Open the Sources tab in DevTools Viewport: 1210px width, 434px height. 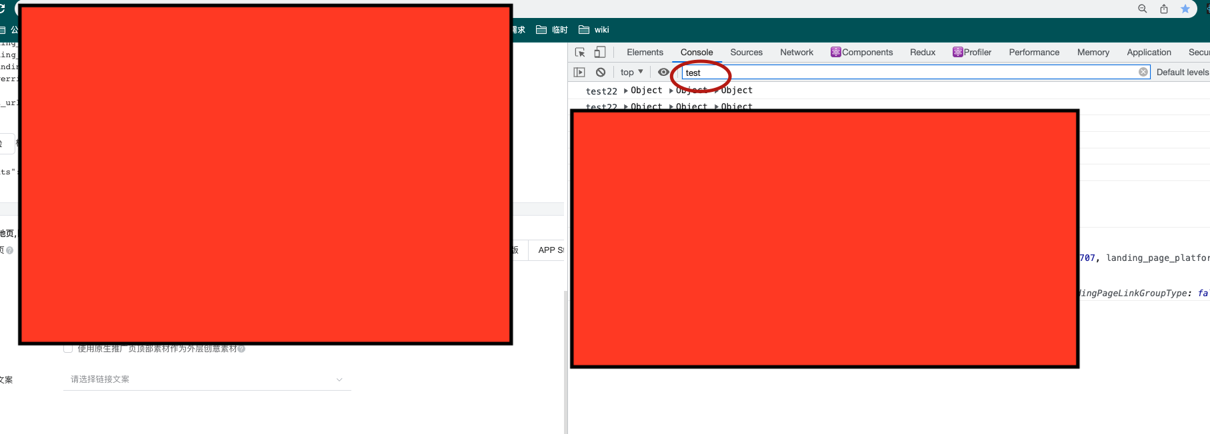coord(746,52)
